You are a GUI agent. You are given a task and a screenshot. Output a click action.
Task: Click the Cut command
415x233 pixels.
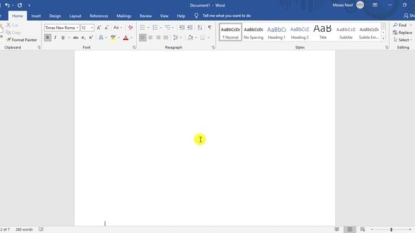12,25
